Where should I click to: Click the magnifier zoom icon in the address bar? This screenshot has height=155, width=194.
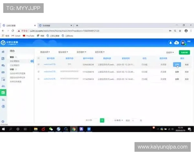pos(175,31)
